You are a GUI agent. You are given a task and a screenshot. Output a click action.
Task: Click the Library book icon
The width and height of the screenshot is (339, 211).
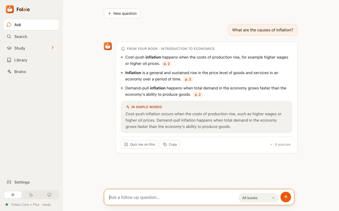pos(9,60)
